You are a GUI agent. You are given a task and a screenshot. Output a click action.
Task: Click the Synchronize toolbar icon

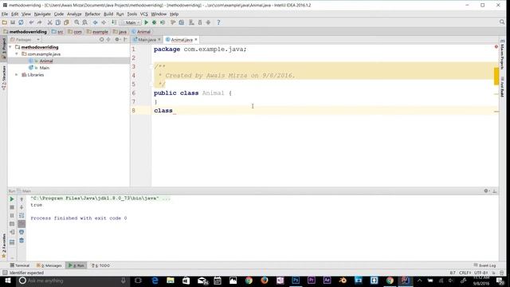click(21, 22)
